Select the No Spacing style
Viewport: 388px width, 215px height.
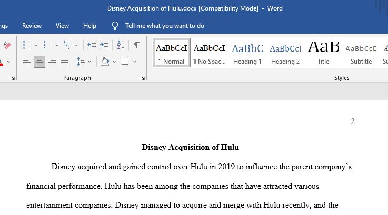[x=210, y=53]
